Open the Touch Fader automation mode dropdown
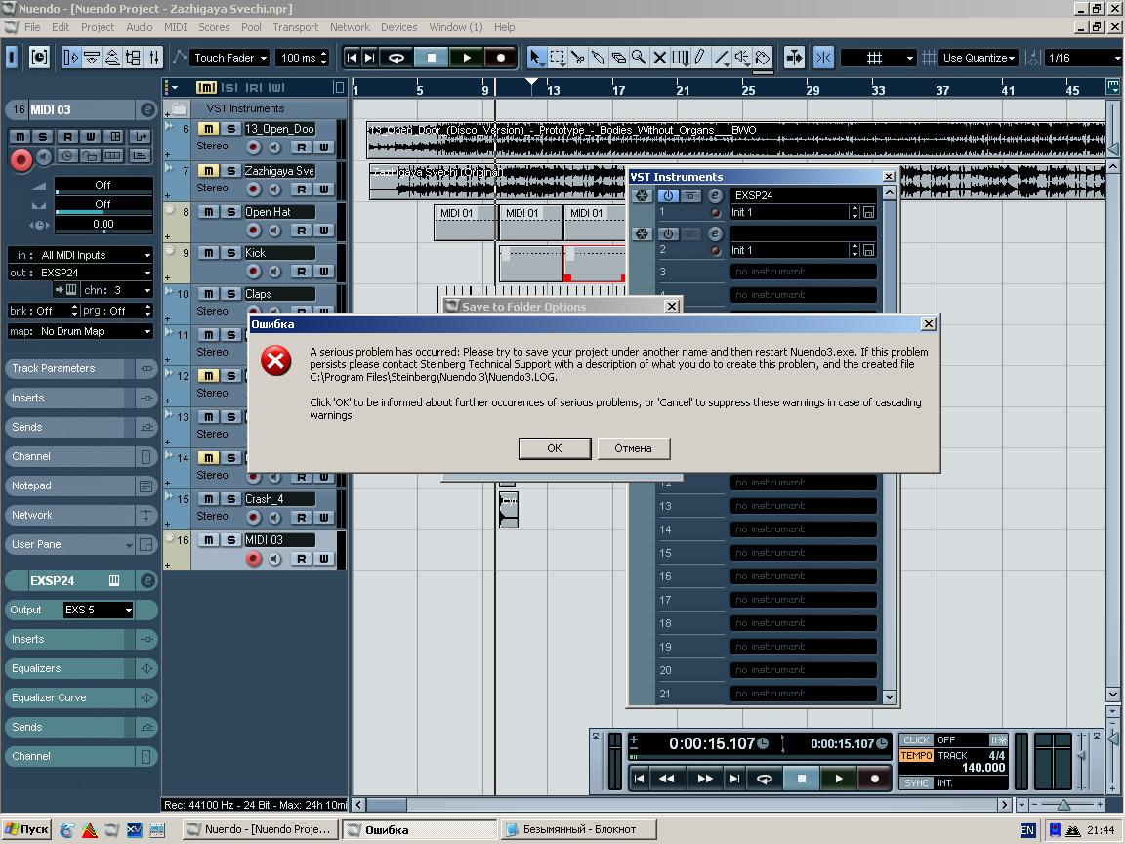 pyautogui.click(x=229, y=58)
